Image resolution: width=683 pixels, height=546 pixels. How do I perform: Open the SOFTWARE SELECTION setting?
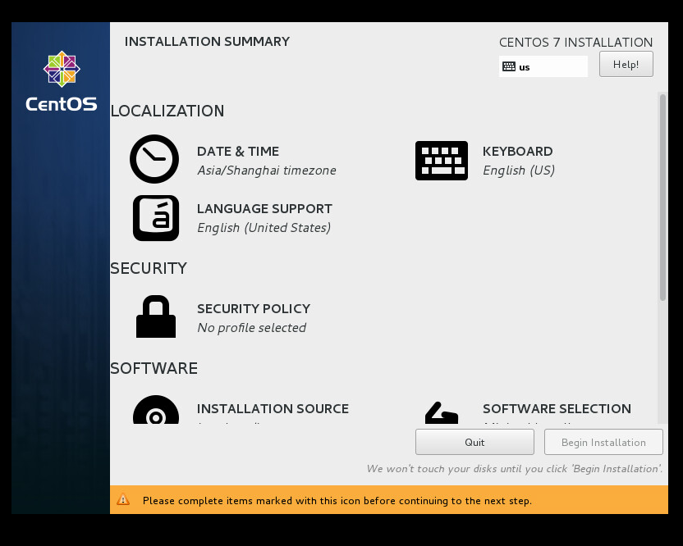pos(557,409)
